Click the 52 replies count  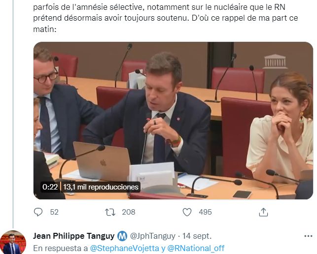(x=54, y=212)
